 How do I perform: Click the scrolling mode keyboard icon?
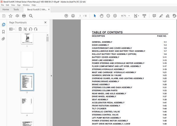pyautogui.click(x=144, y=16)
